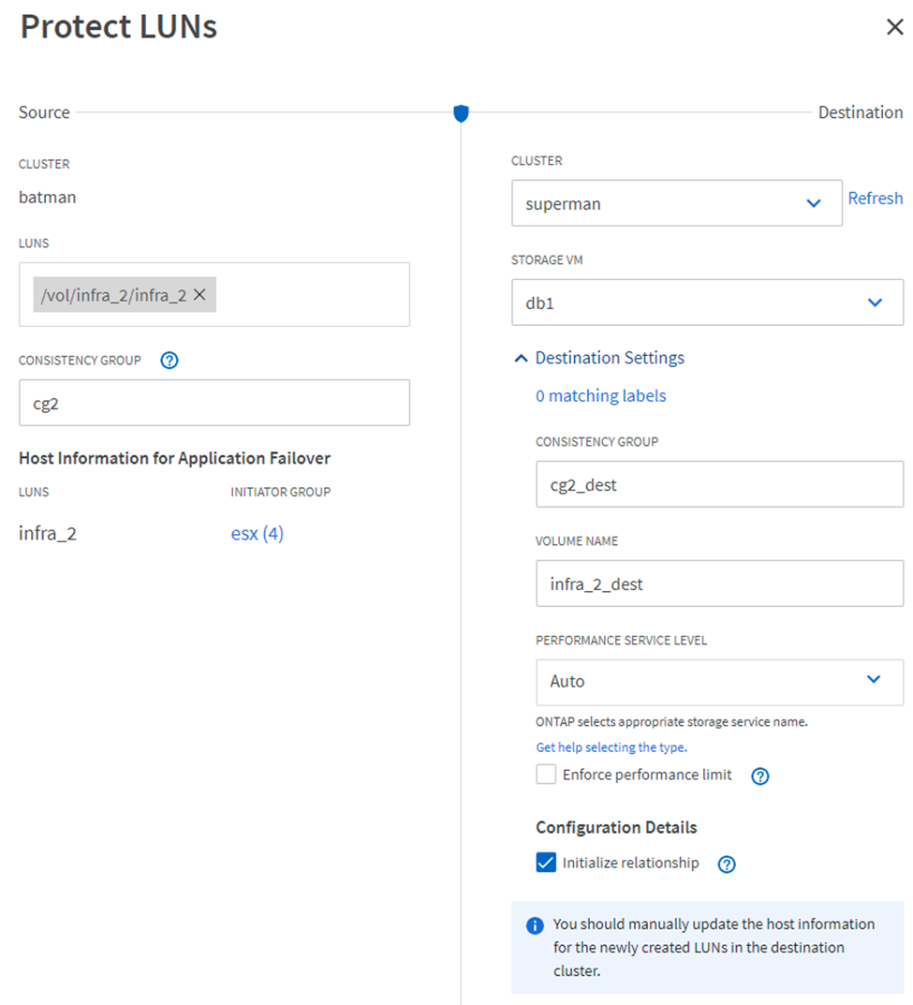Open help for Initialize relationship
The image size is (913, 1005).
click(727, 865)
